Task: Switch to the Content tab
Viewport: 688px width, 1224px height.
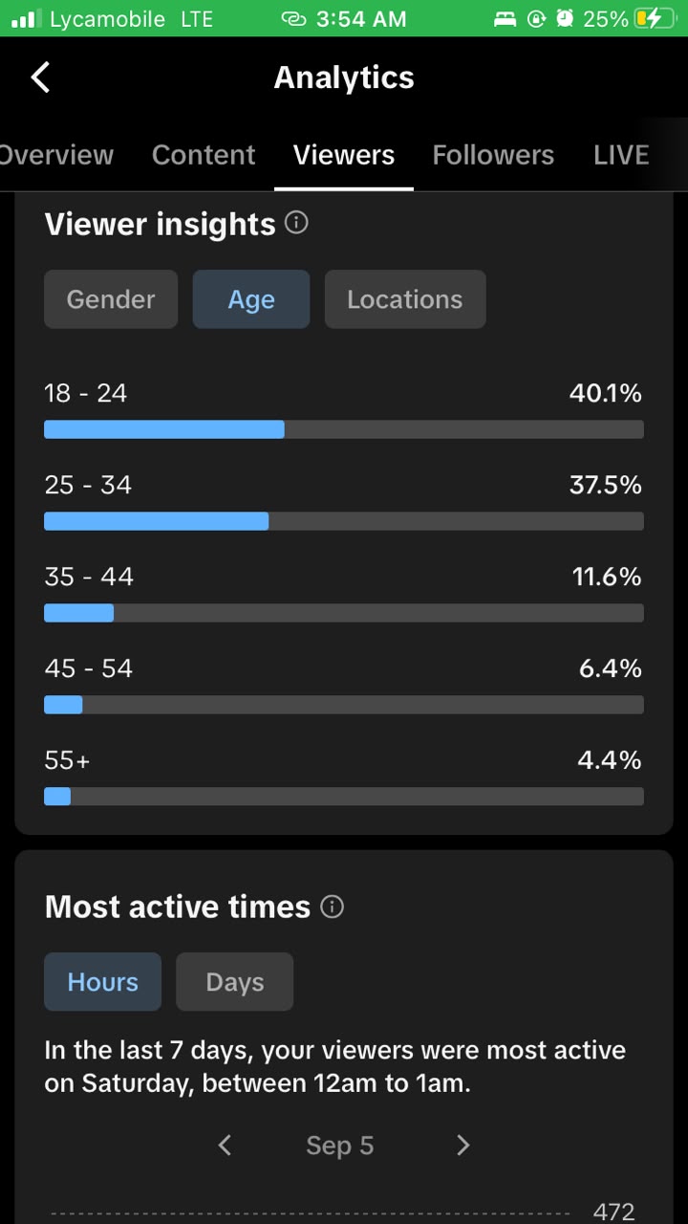Action: [x=204, y=155]
